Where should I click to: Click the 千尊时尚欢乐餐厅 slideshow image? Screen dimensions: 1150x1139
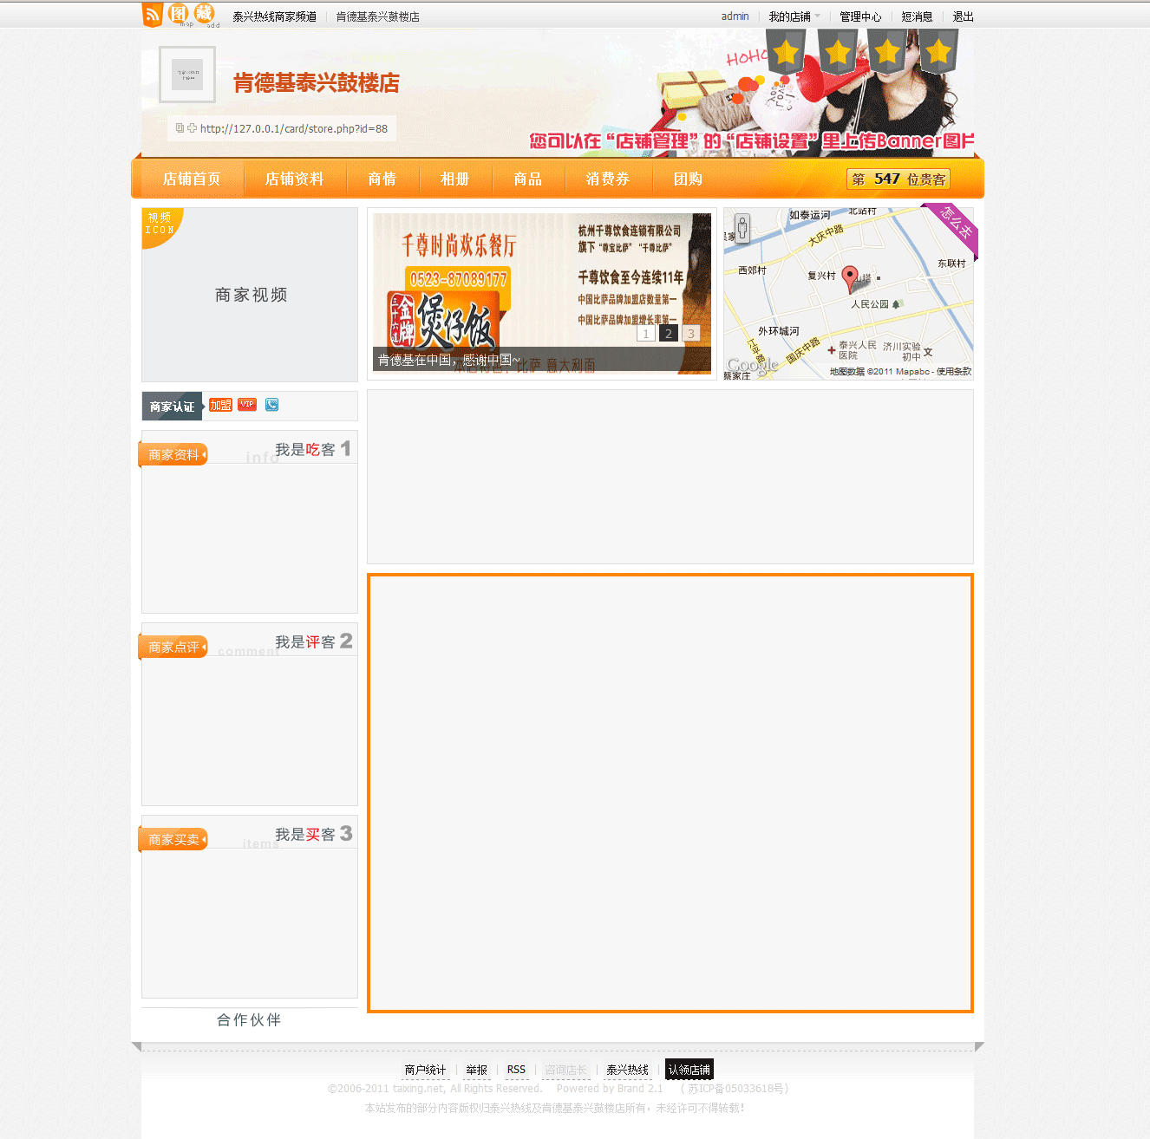click(542, 293)
